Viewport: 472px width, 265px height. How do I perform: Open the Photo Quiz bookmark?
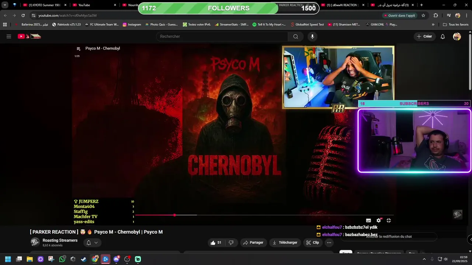162,25
